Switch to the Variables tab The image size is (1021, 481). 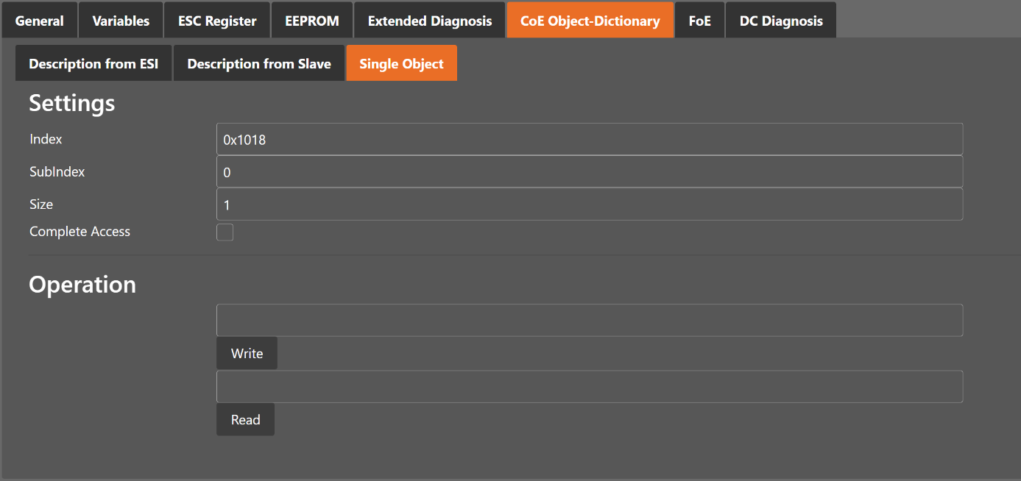click(x=121, y=21)
